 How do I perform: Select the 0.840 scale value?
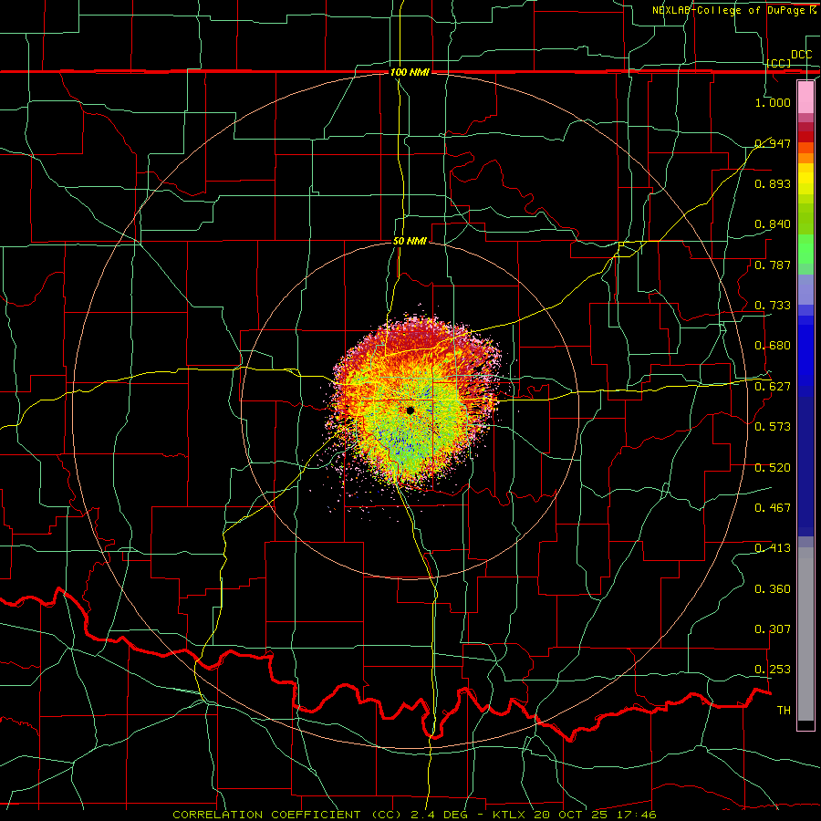click(x=773, y=223)
